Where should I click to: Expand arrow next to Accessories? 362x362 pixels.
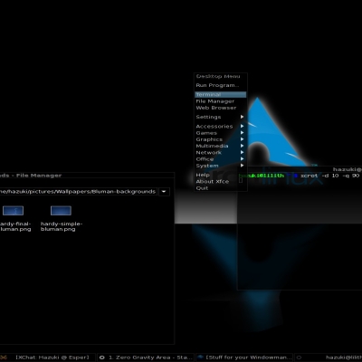[x=242, y=126]
